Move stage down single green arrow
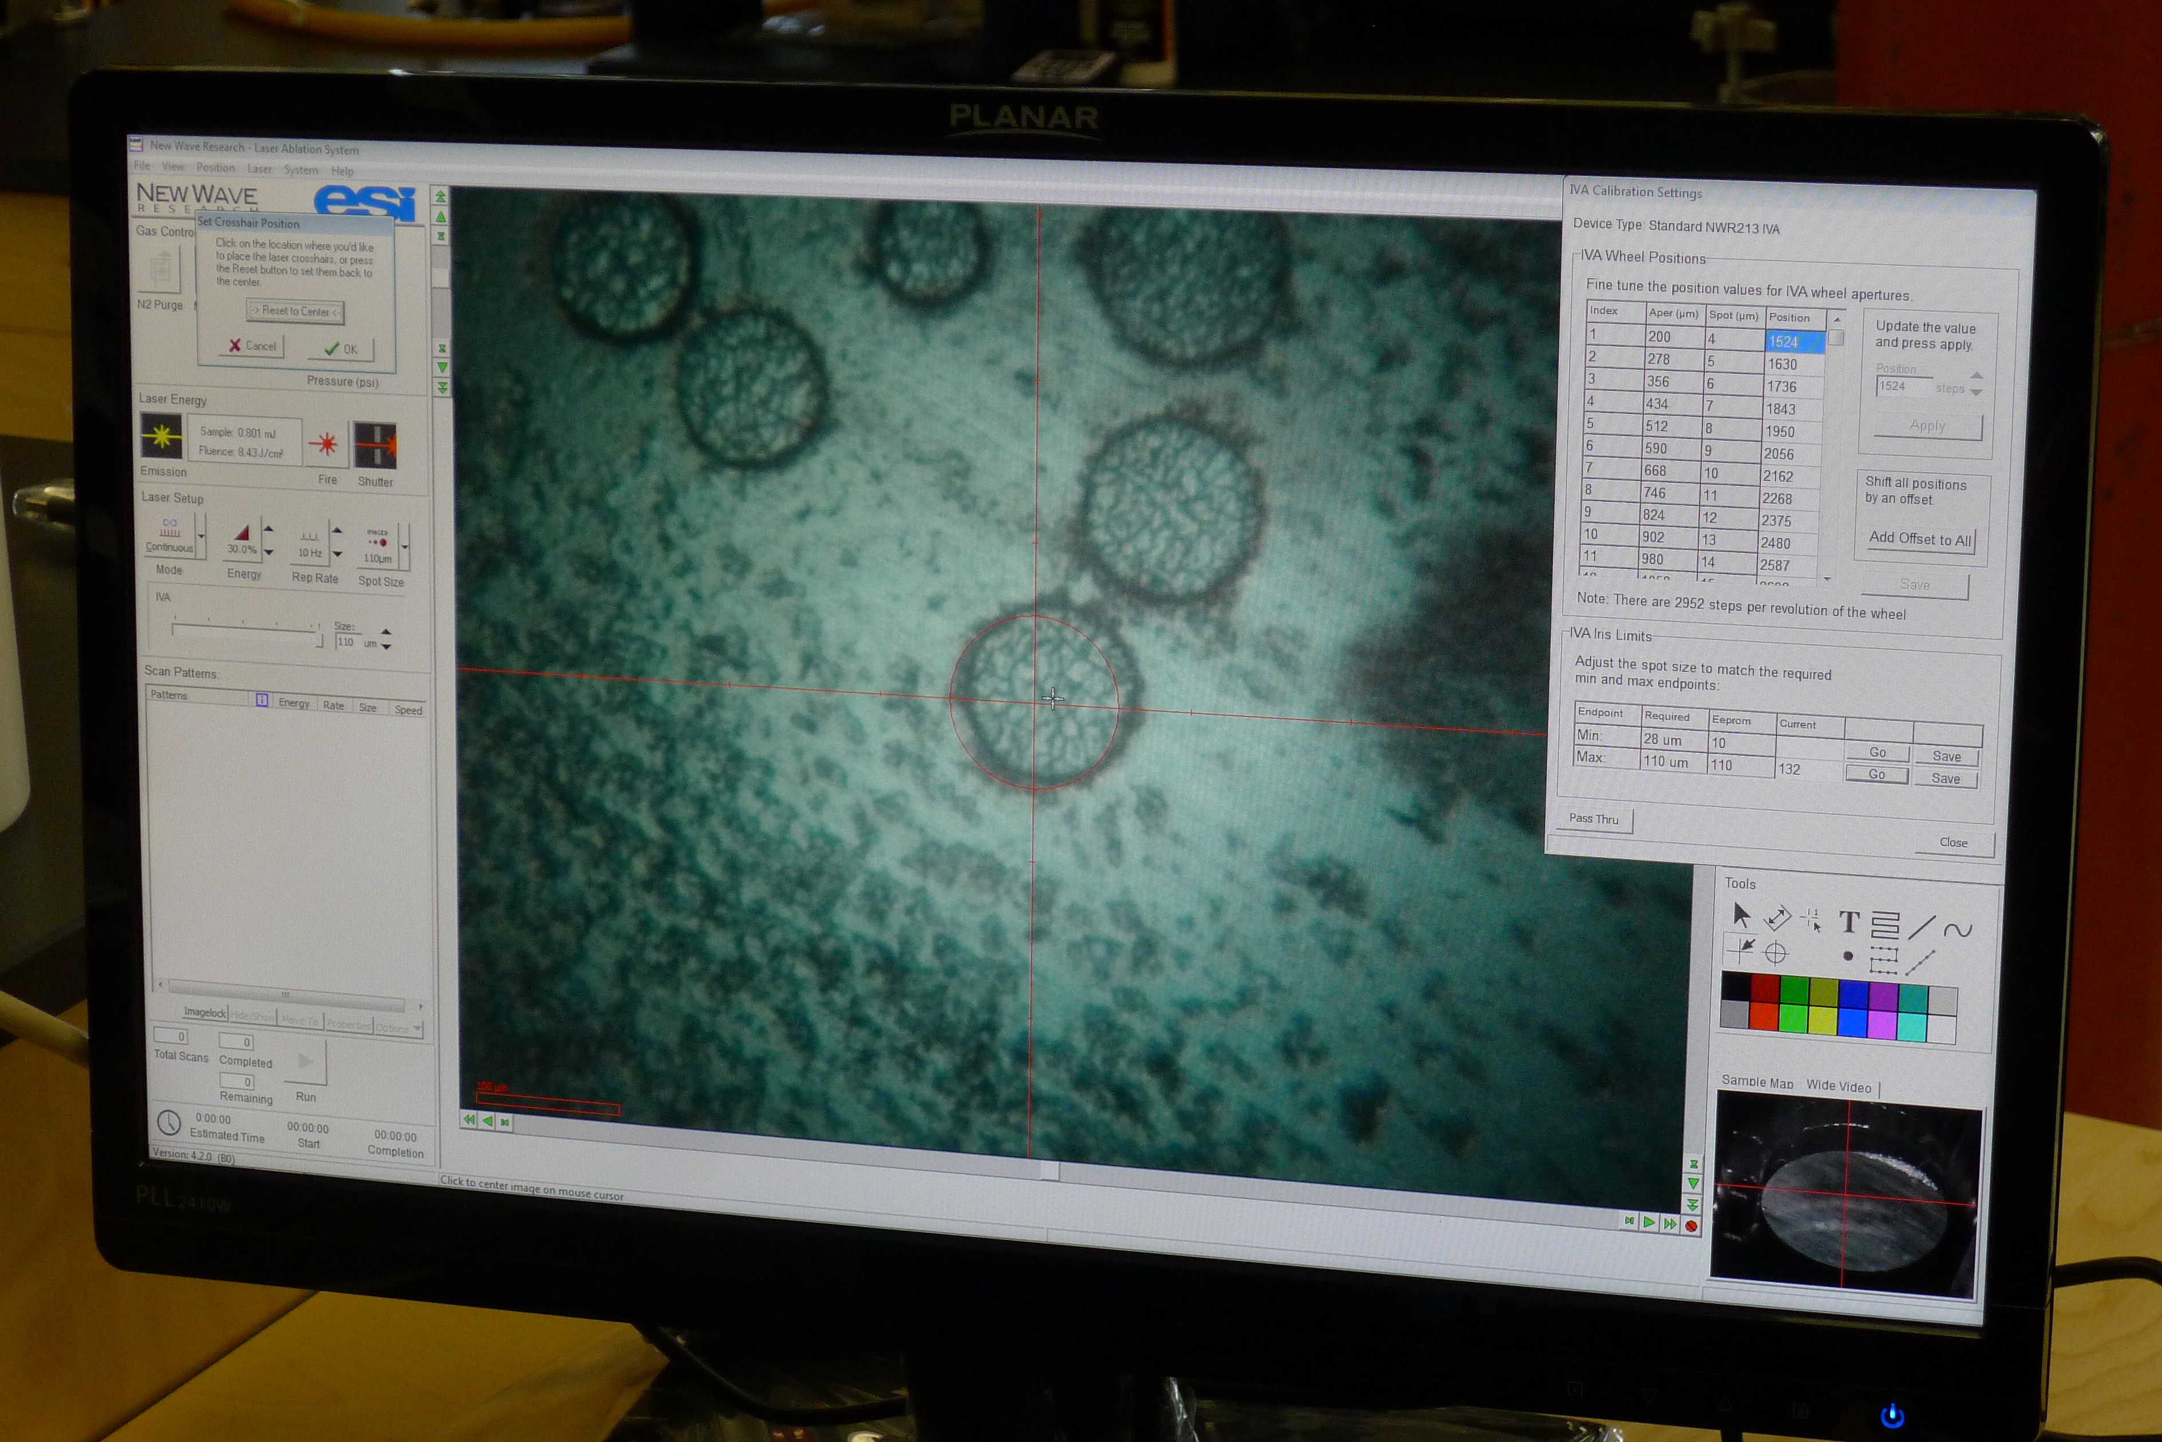2162x1442 pixels. 443,368
